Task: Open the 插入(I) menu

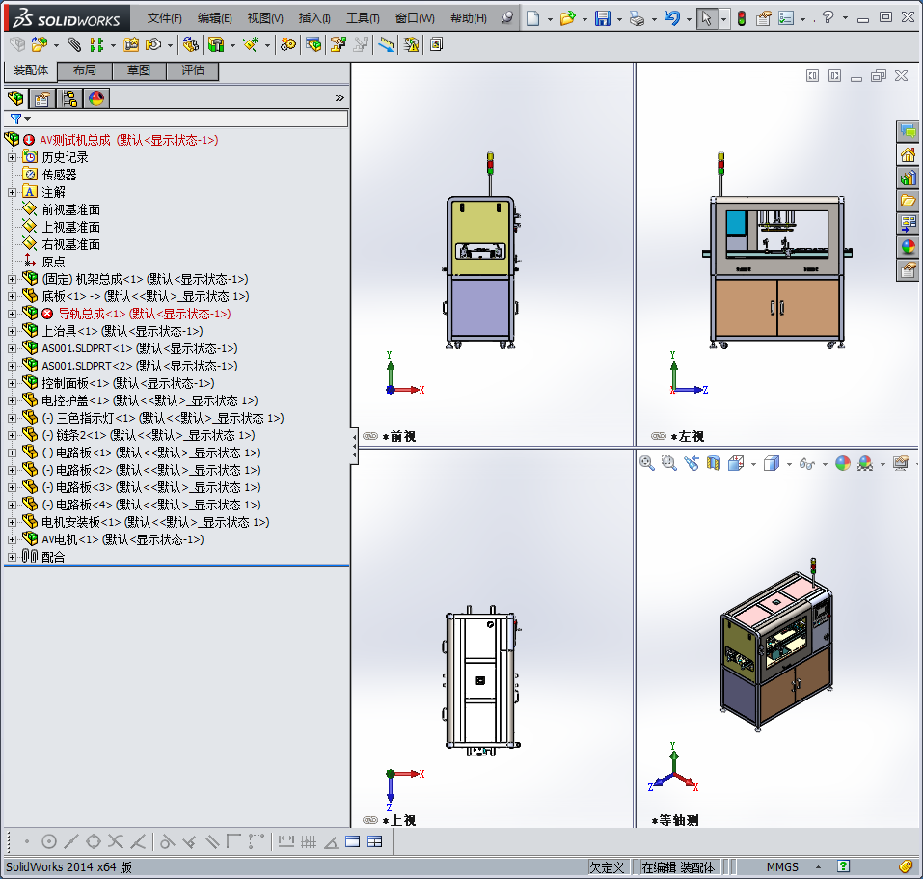Action: pos(314,18)
